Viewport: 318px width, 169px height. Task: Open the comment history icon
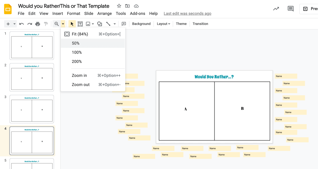point(291,9)
